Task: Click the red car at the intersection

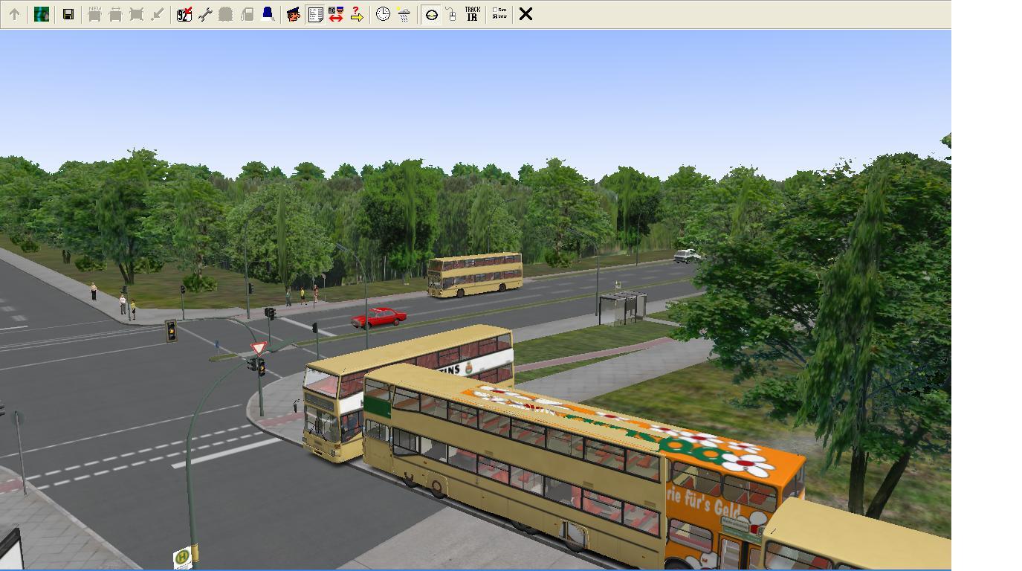Action: click(379, 317)
